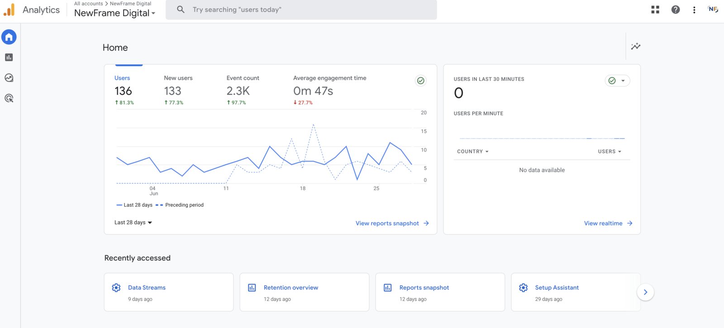Viewport: 724px width, 328px height.
Task: Click the Home page title
Action: (x=115, y=48)
